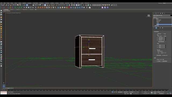Open the Modifiers menu
This screenshot has width=172, height=97.
pos(24,3)
